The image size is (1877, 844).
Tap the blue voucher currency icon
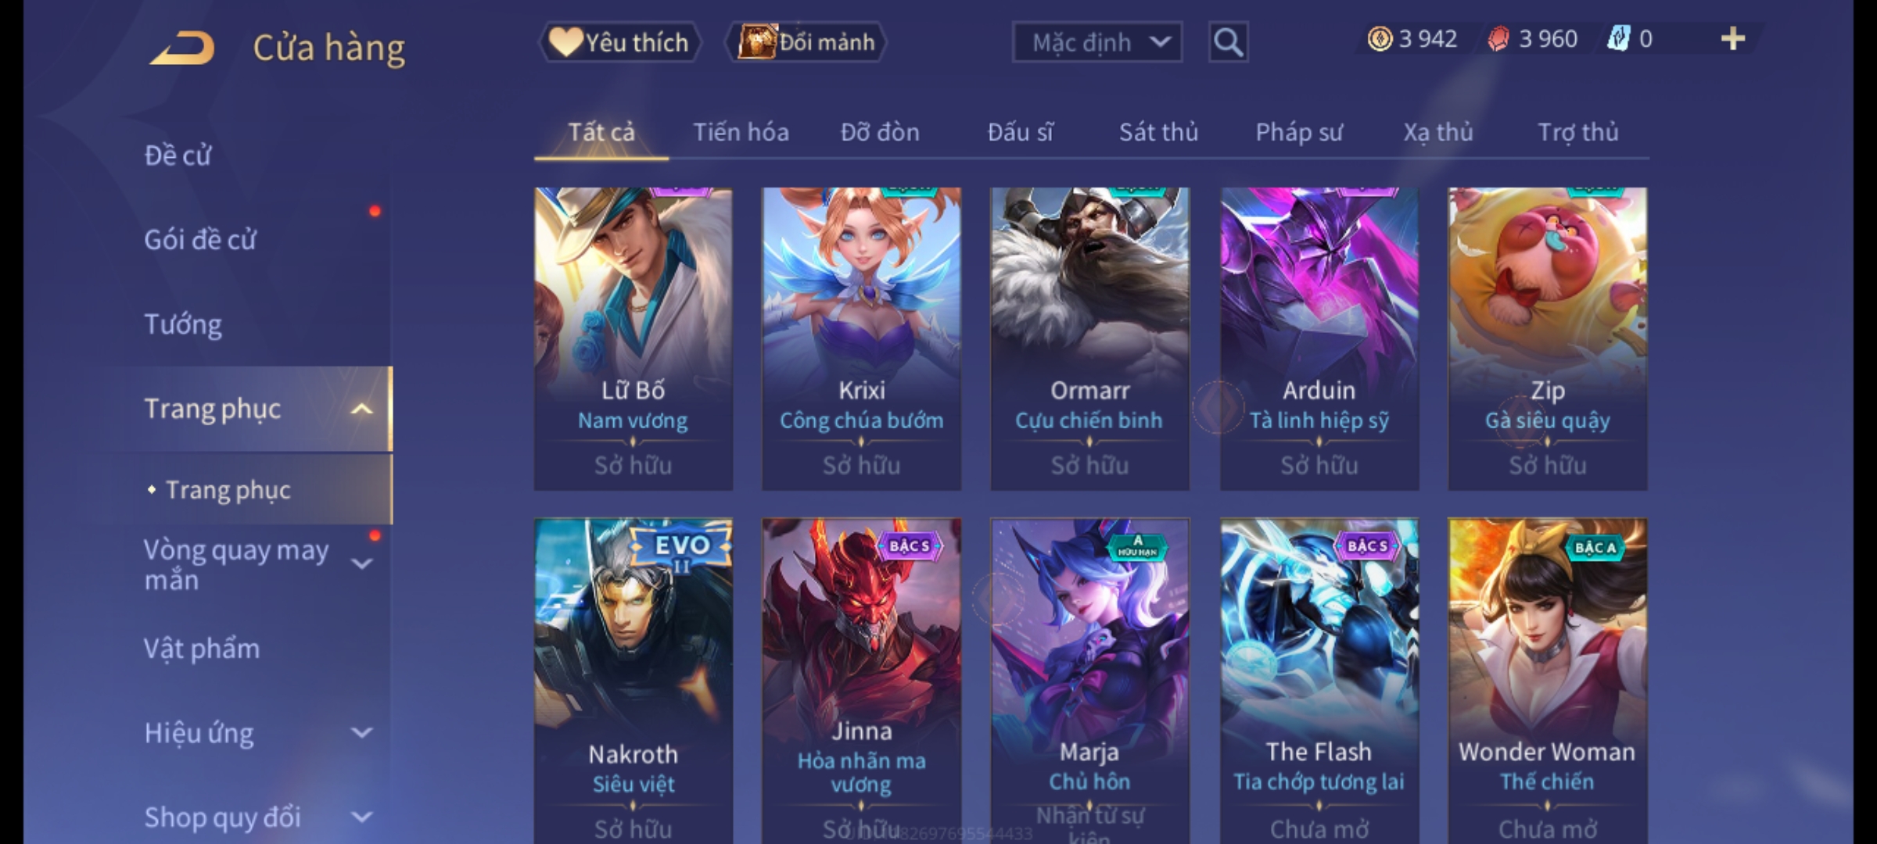[1618, 38]
